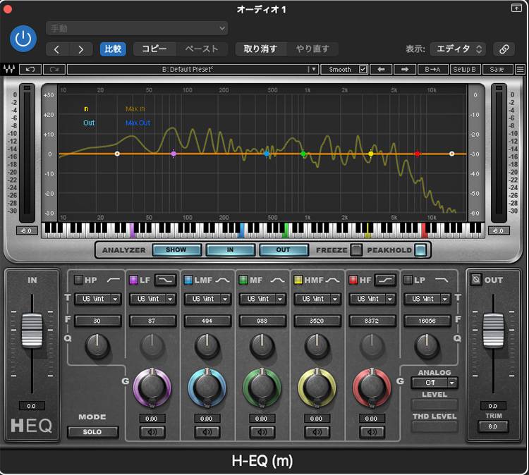Viewport: 529px width, 475px height.
Task: Click analyzer IN button
Action: [x=231, y=249]
